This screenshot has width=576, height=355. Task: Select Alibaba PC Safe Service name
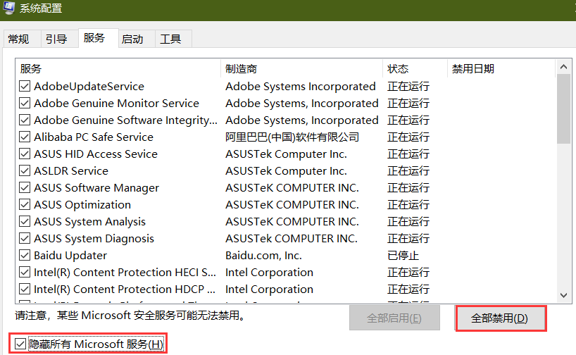[94, 137]
